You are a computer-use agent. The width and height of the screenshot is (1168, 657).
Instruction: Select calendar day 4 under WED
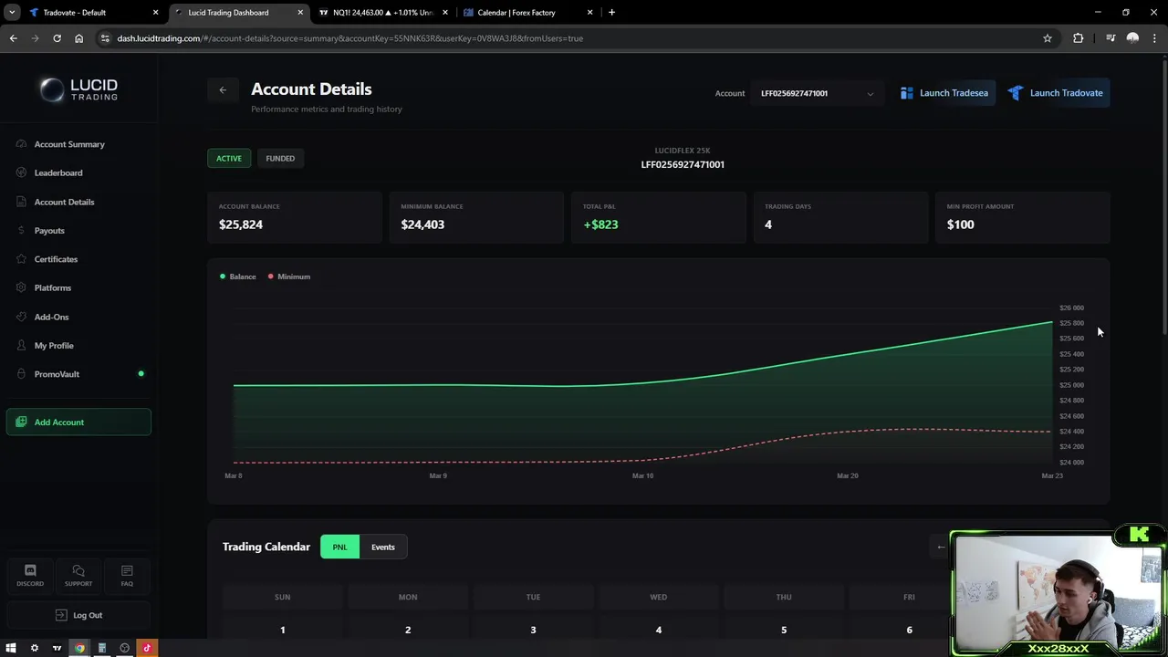click(659, 630)
